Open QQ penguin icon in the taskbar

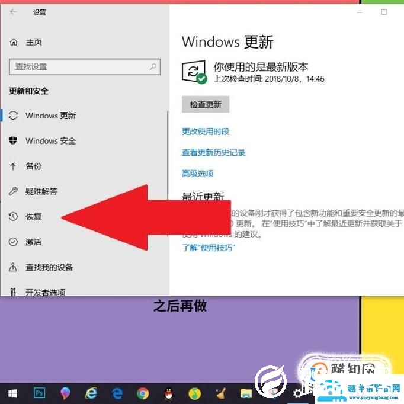point(168,393)
